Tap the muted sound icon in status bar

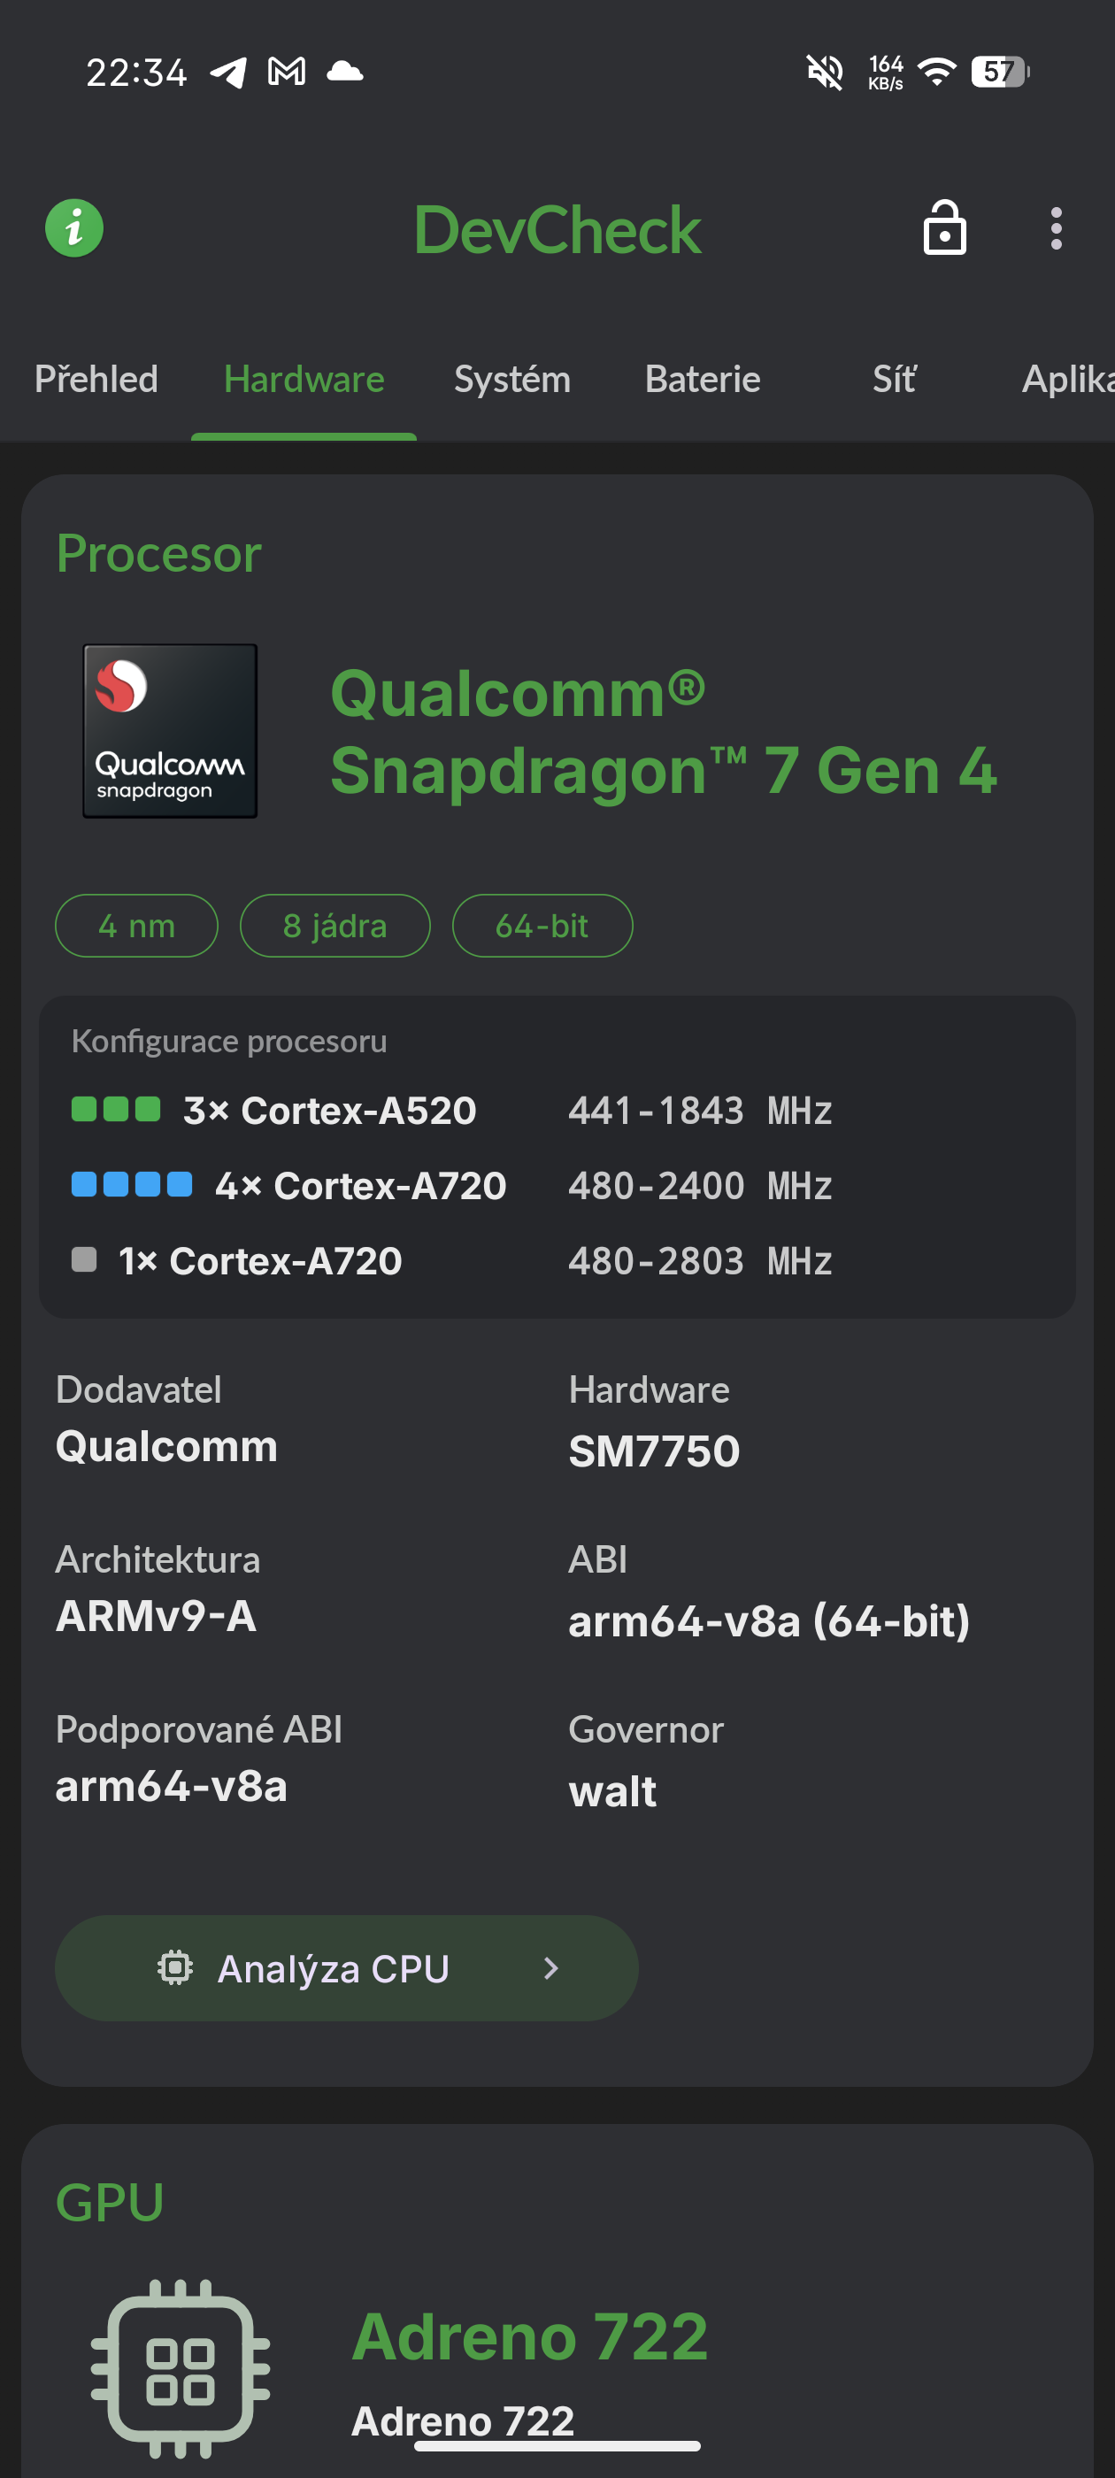click(x=826, y=71)
